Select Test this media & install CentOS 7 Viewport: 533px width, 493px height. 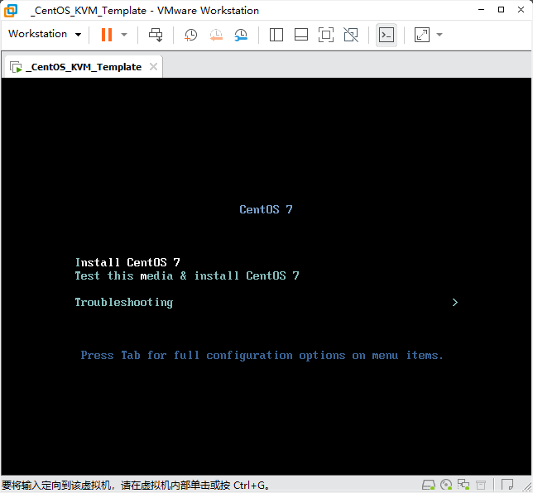(x=187, y=275)
